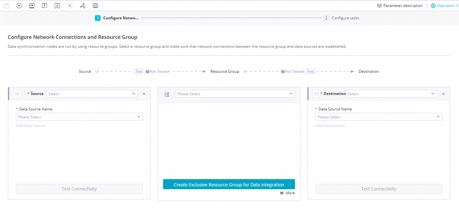Click the connected-nodes graph icon in toolbar

(82, 5)
